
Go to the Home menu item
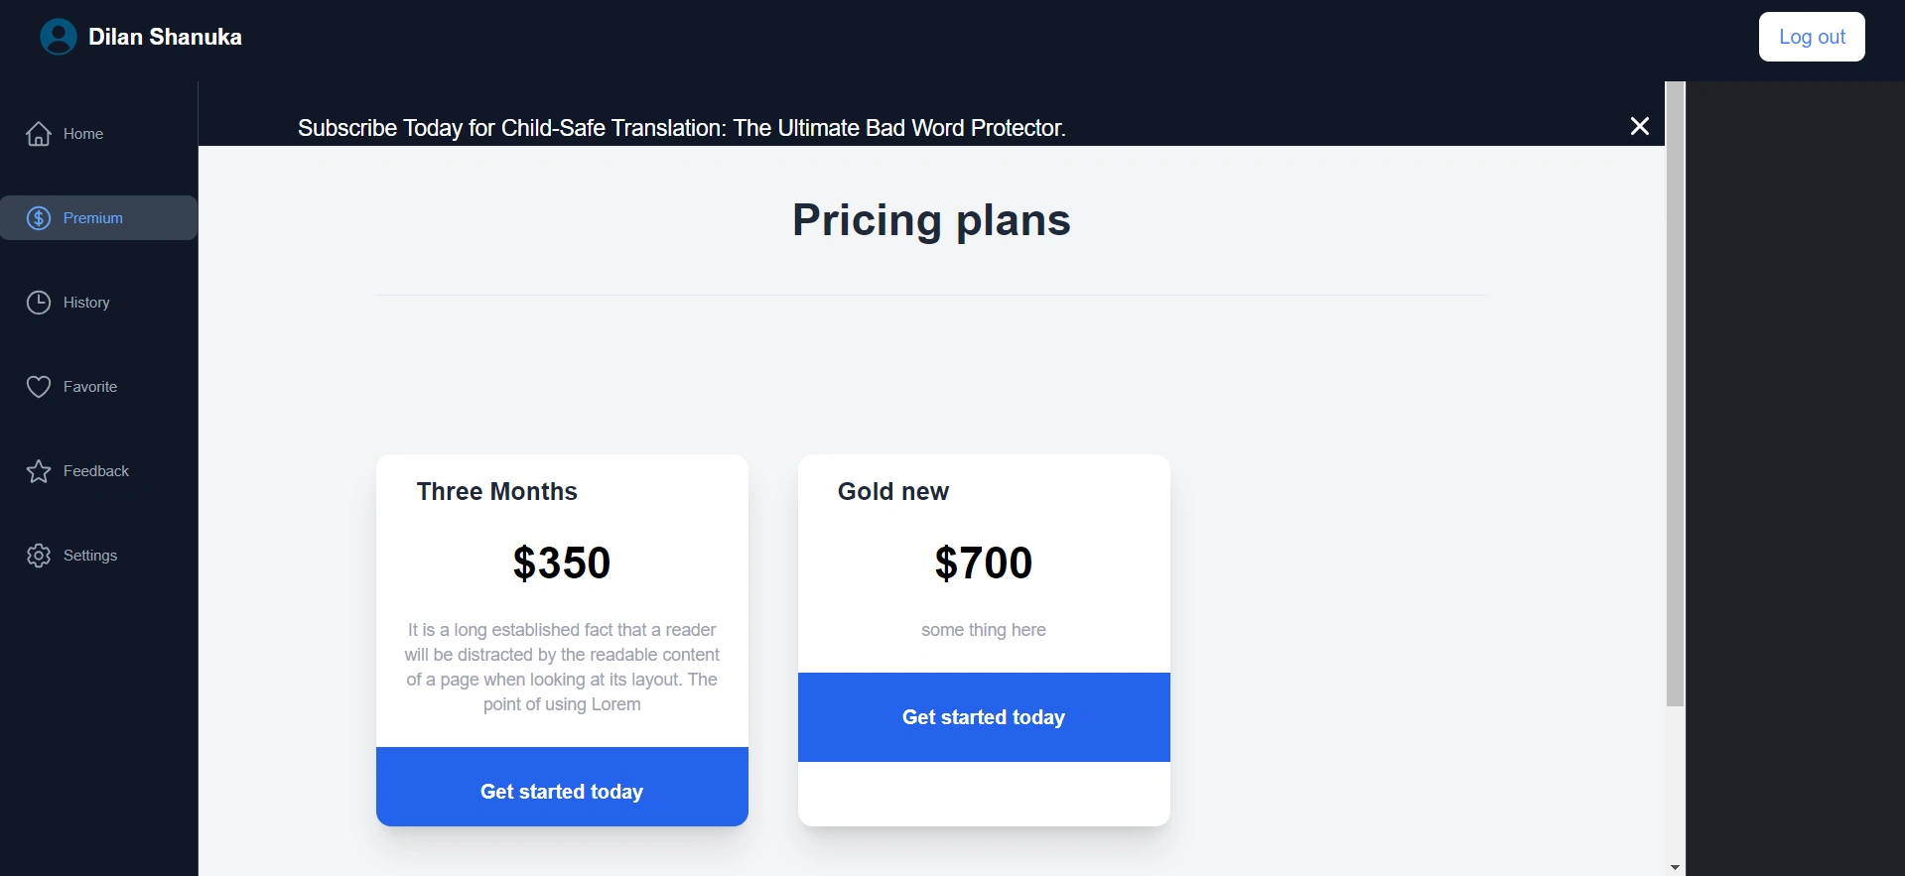tap(83, 134)
